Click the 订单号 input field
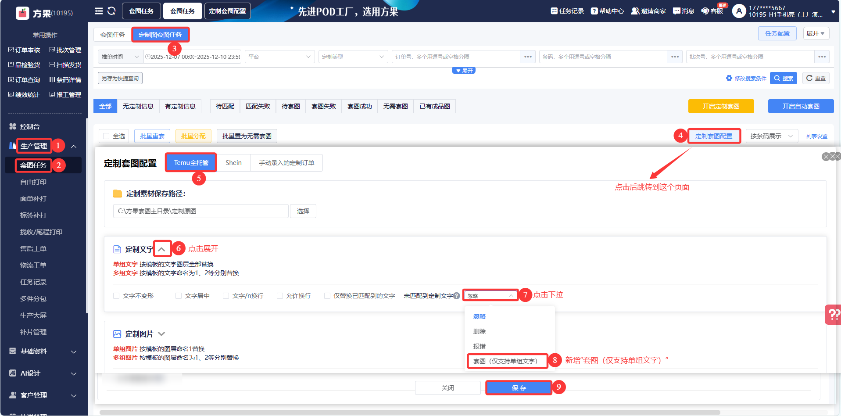This screenshot has width=841, height=416. [x=456, y=57]
